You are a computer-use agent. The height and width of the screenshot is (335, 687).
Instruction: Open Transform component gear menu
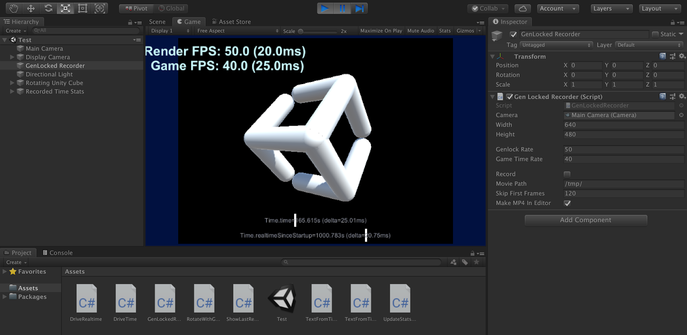pyautogui.click(x=682, y=56)
